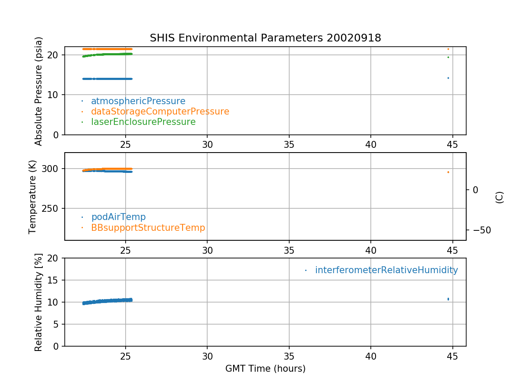Click the blue atmospheric pressure data line
This screenshot has width=518, height=389.
(108, 79)
